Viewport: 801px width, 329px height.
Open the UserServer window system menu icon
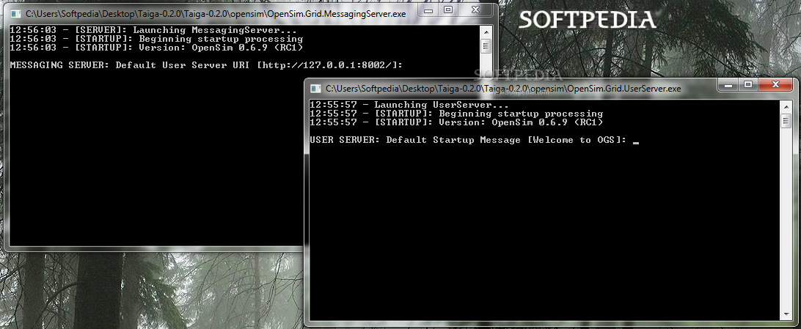point(316,88)
